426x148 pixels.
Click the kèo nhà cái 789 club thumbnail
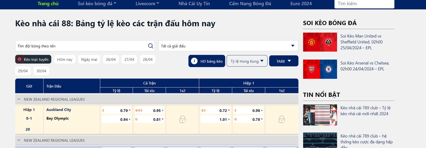320,115
